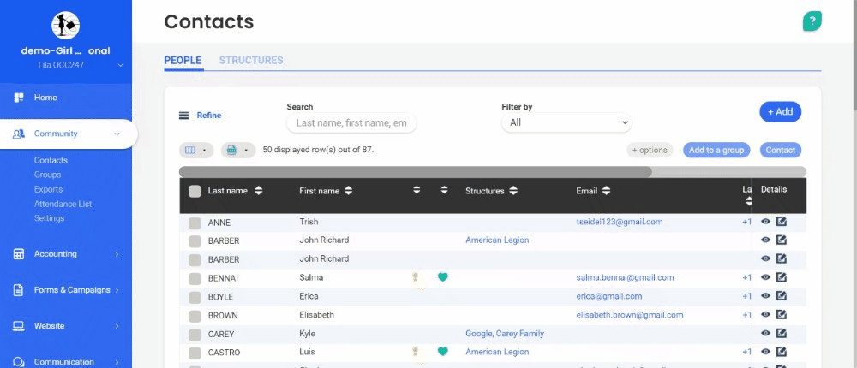Expand the Accounting menu chevron
The width and height of the screenshot is (857, 368).
point(117,254)
